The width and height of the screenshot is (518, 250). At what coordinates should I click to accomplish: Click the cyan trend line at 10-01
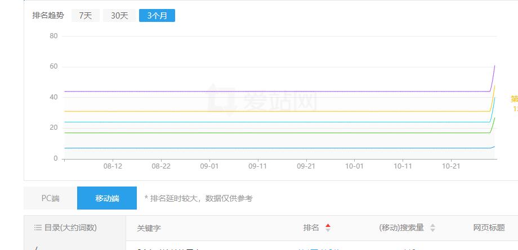(355, 122)
